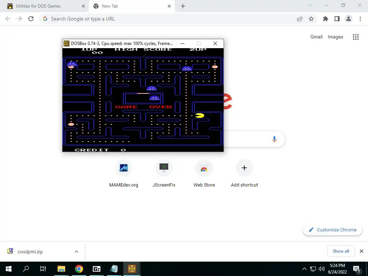This screenshot has height=276, width=368.
Task: Click the DOSBox window title bar icon
Action: click(66, 43)
